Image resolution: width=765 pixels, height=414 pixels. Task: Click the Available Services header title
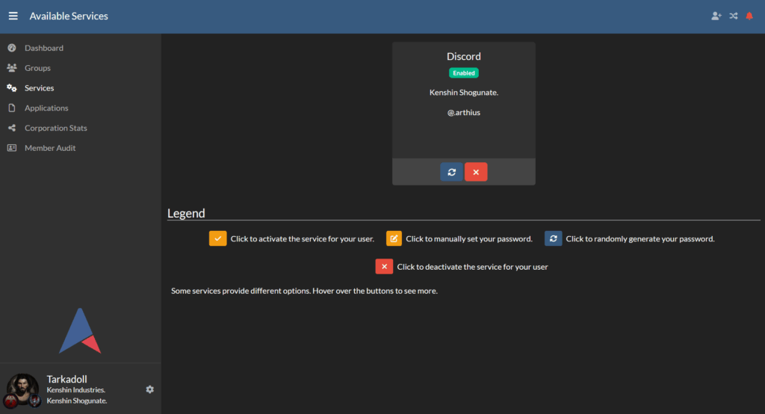[69, 16]
